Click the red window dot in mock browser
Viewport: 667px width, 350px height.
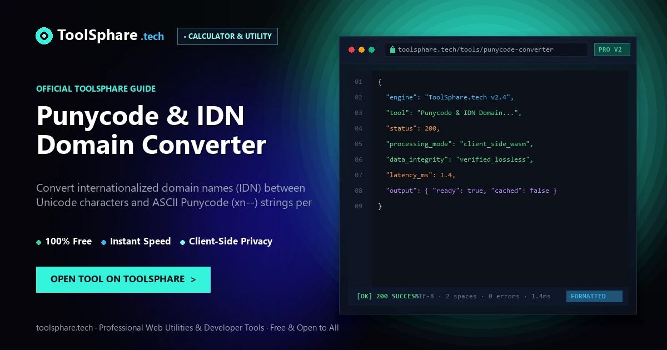click(351, 49)
